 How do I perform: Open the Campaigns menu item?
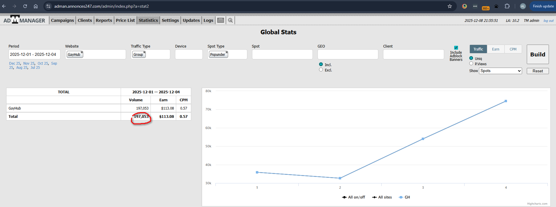click(x=62, y=20)
